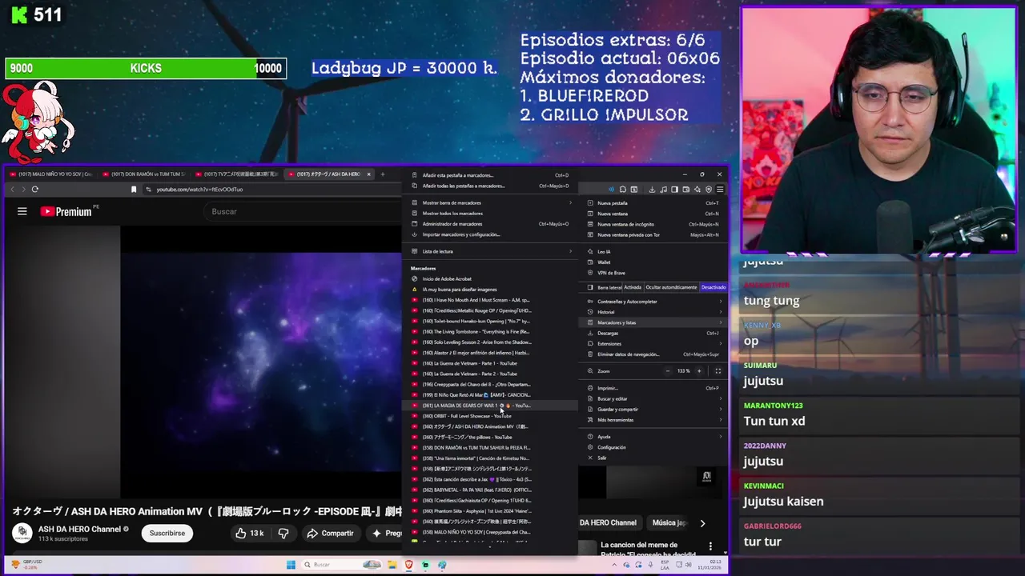The height and width of the screenshot is (576, 1025).
Task: Click zoom in plus icon in menu
Action: [x=698, y=371]
